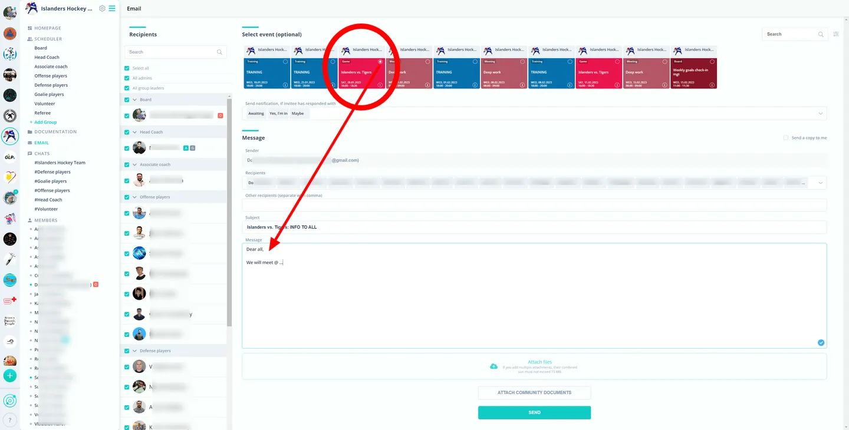
Task: Open the event filter options icon
Action: click(x=836, y=34)
